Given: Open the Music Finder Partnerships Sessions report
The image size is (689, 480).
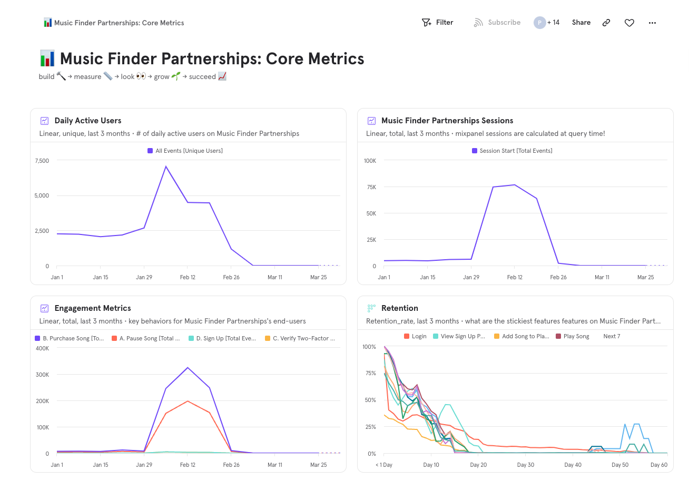Looking at the screenshot, I should 447,121.
